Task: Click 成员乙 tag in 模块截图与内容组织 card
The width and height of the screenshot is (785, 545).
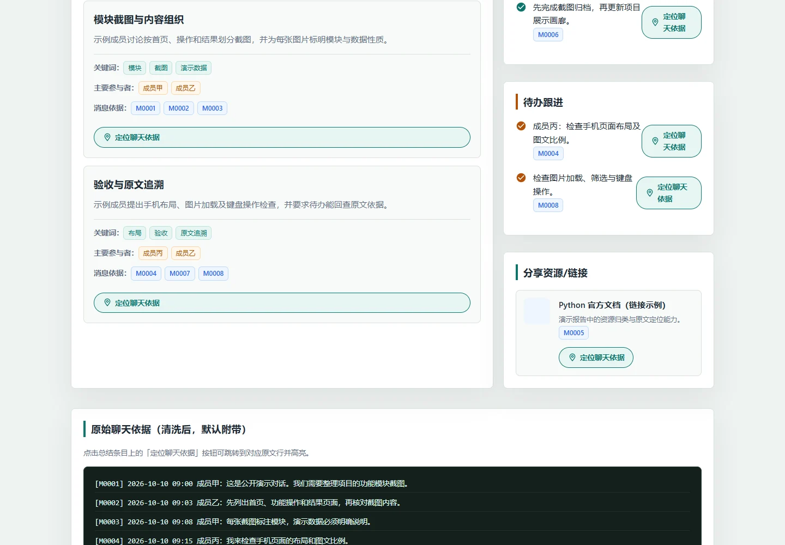Action: coord(185,88)
